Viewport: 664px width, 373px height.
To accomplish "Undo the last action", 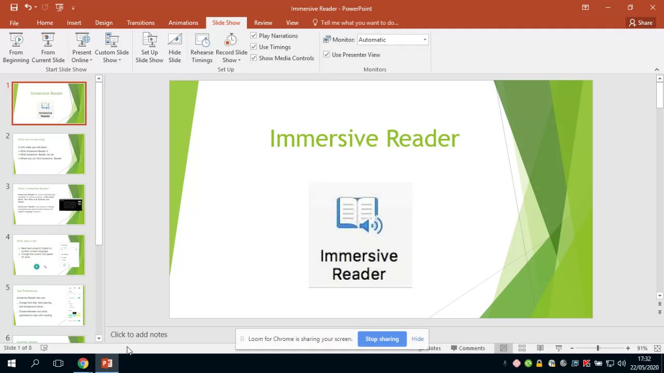I will tap(28, 8).
